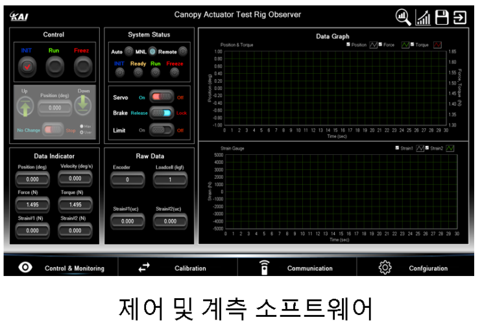482x324 pixels.
Task: Select the Strain#1(uε) raw value field
Action: pyautogui.click(x=127, y=221)
